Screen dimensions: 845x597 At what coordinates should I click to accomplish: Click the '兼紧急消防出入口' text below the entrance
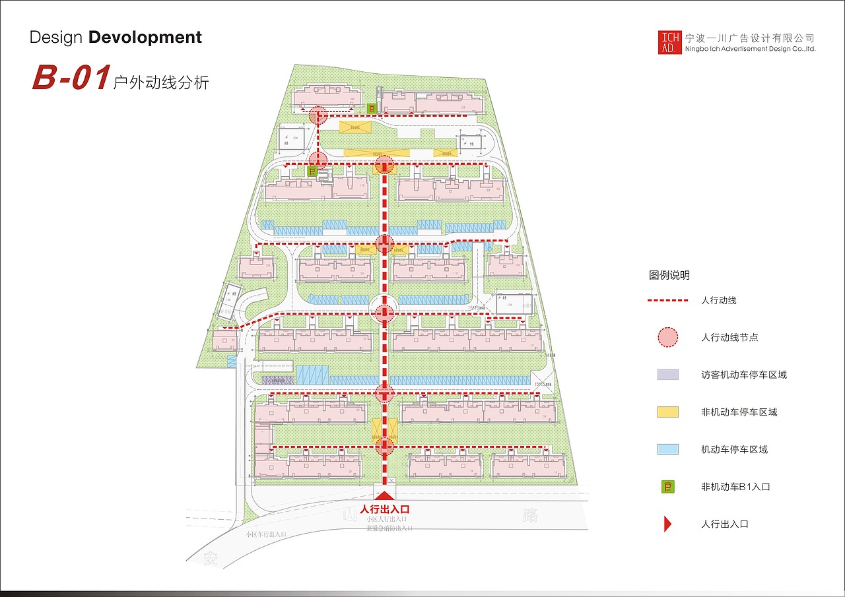pyautogui.click(x=389, y=528)
